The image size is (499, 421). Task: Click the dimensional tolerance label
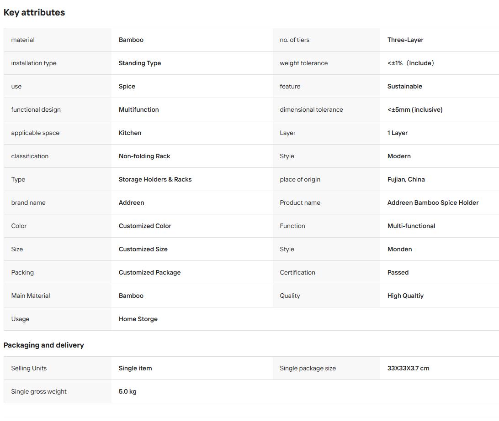(311, 109)
